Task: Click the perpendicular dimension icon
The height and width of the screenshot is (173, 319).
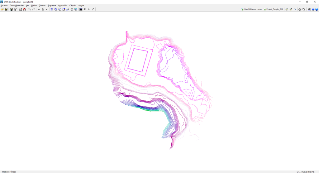Action: tap(89, 9)
